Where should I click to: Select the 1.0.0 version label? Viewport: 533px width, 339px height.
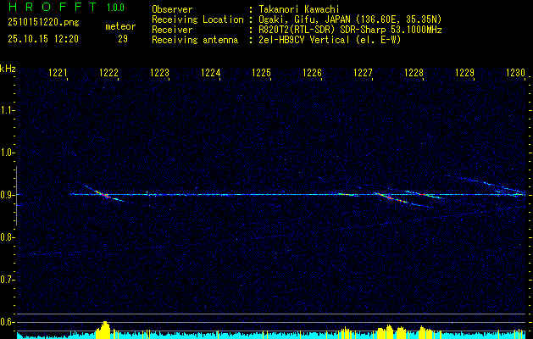[115, 8]
